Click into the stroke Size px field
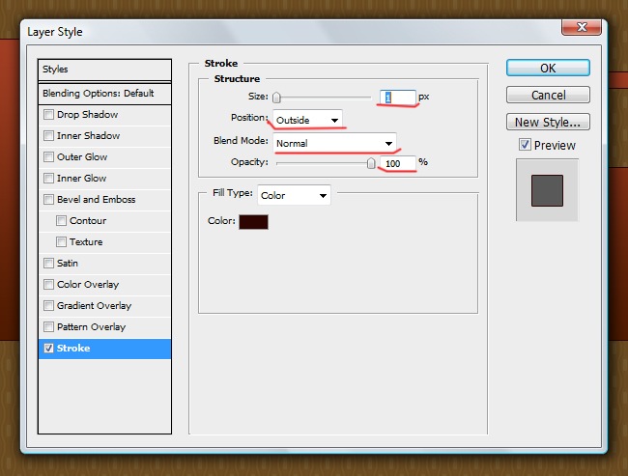Image resolution: width=628 pixels, height=476 pixels. click(398, 98)
